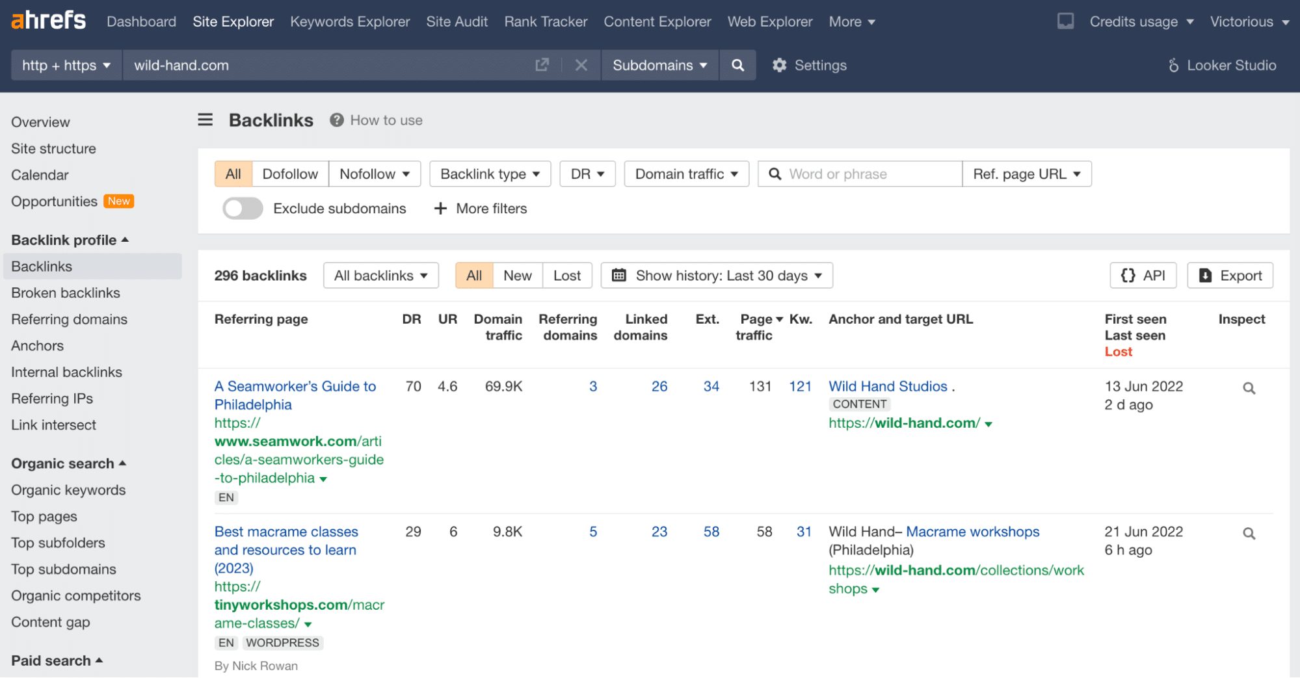Open Content Explorer
The height and width of the screenshot is (678, 1300).
pyautogui.click(x=657, y=21)
